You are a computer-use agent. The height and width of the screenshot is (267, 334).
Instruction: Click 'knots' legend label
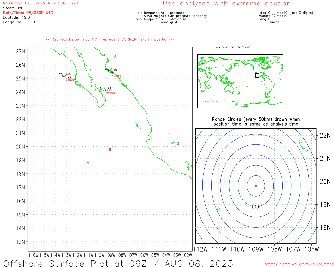point(275,22)
